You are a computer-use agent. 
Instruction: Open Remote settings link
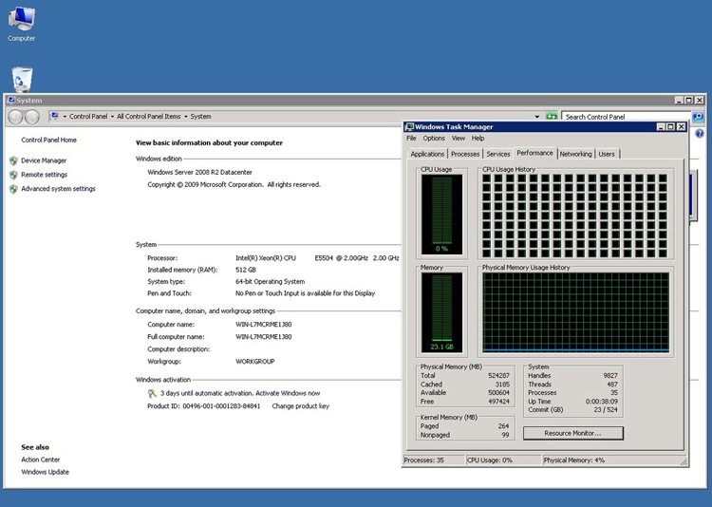(x=44, y=175)
